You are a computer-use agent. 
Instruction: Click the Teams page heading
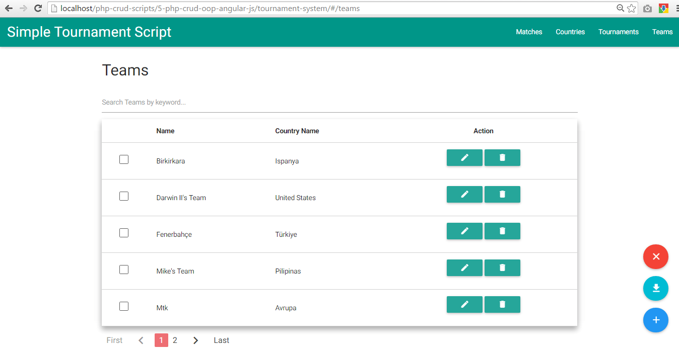[x=125, y=70]
